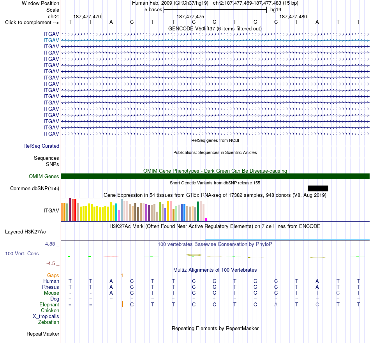Click the 4.88 PhyloP upper limit value
The image size is (370, 343).
point(50,244)
